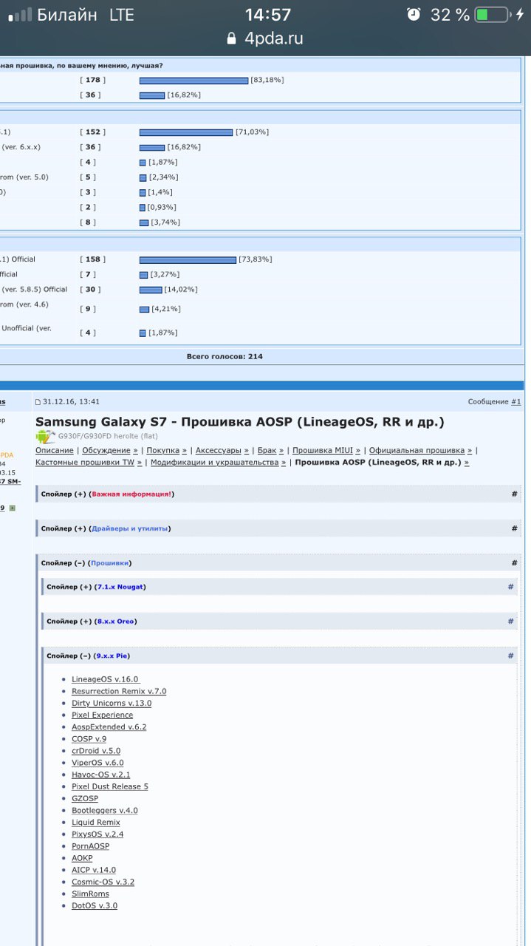Screen dimensions: 531x946
Task: Click the 83,18% poll result bar
Action: click(193, 80)
